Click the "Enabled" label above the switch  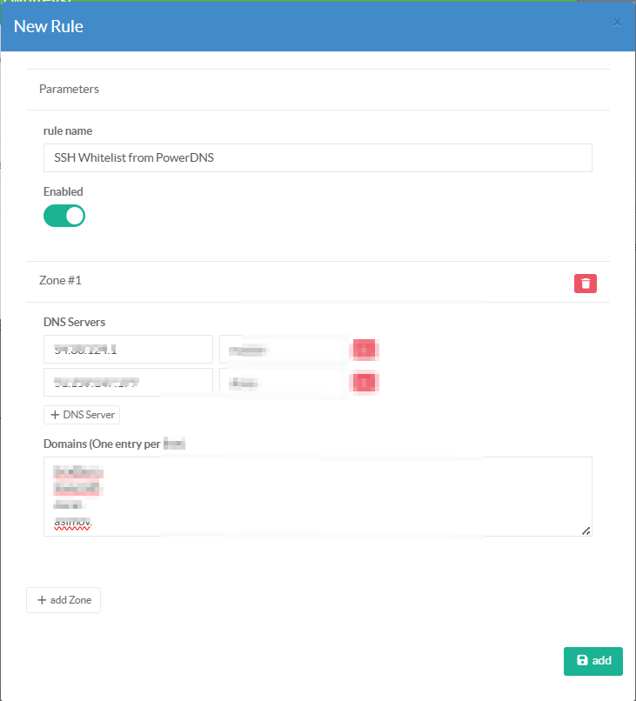pos(64,191)
